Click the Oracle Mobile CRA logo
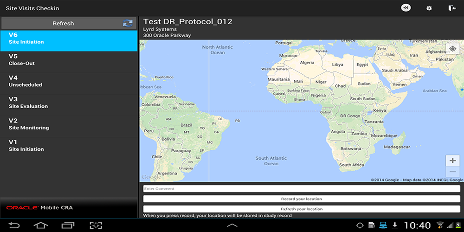Viewport: 464px width, 232px height. pos(39,208)
